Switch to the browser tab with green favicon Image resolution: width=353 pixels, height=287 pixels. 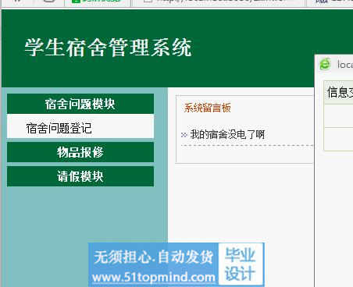point(97,2)
